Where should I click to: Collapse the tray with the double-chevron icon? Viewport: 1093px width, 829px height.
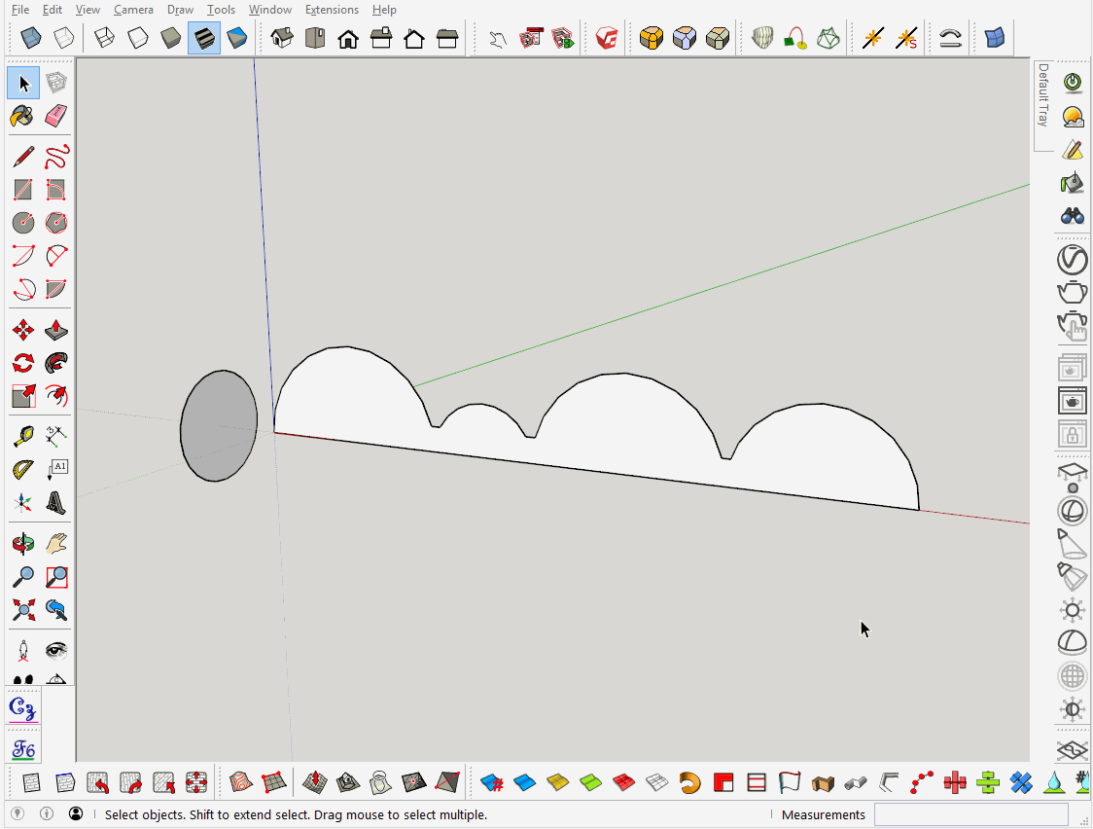pos(1071,750)
